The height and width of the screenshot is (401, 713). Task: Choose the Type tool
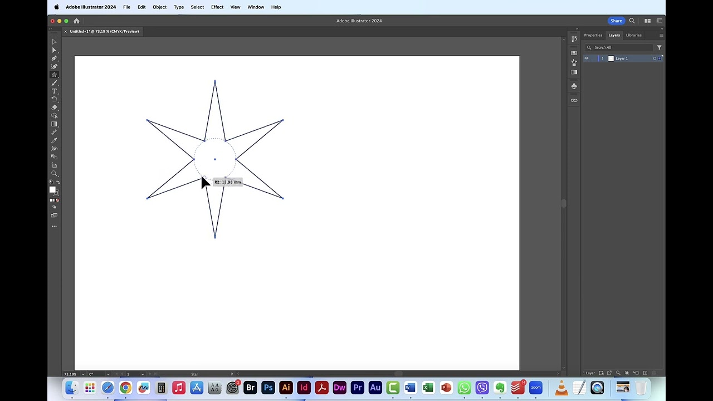click(54, 91)
